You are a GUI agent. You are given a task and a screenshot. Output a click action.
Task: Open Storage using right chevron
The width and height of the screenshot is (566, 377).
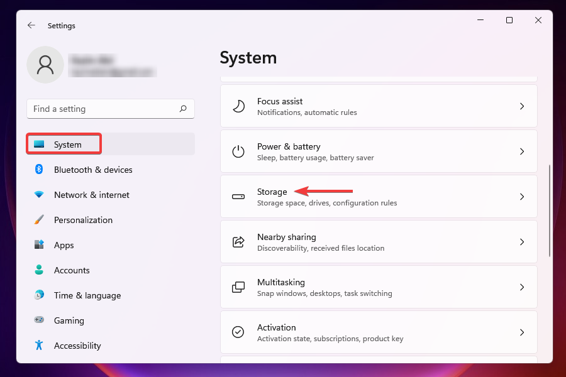pos(522,197)
